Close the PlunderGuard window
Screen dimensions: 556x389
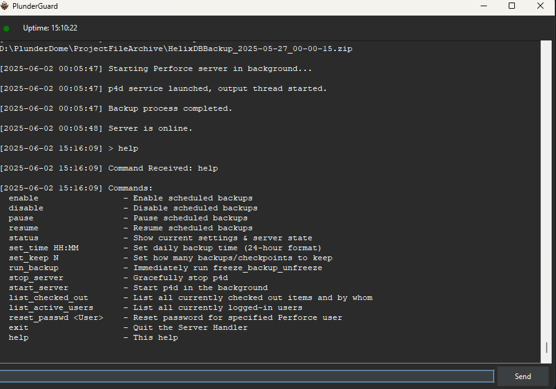click(x=540, y=6)
